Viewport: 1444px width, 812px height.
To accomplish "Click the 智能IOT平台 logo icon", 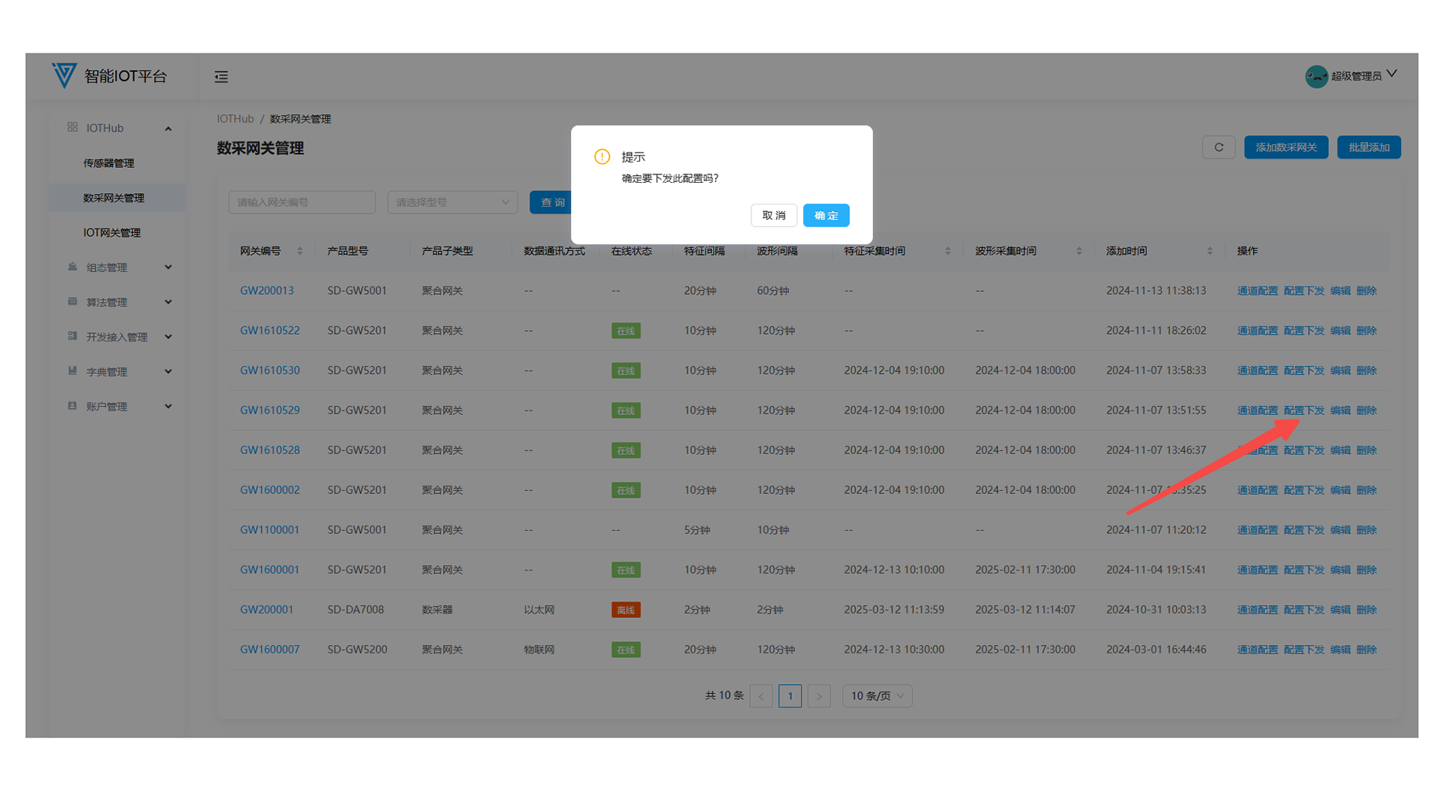I will [x=64, y=75].
